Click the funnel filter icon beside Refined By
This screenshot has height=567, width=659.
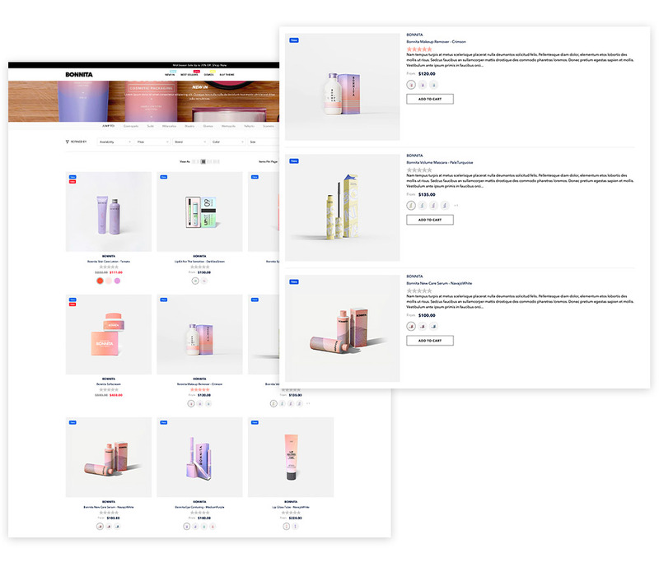click(x=68, y=139)
